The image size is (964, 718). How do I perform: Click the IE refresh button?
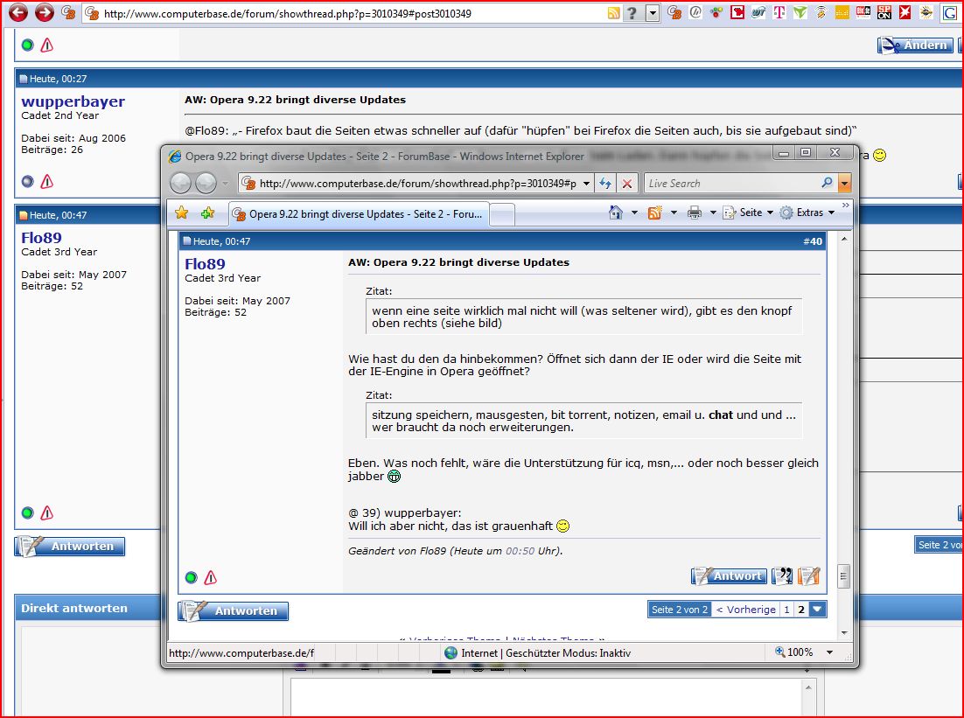click(x=605, y=183)
